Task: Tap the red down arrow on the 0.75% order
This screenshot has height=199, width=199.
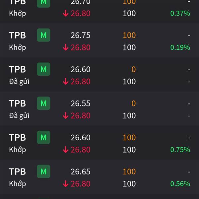Action: click(66, 150)
